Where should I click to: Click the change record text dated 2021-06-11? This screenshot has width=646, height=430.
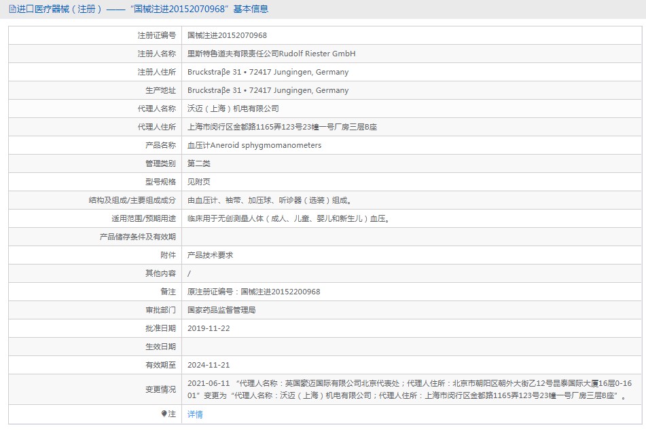tap(406, 389)
